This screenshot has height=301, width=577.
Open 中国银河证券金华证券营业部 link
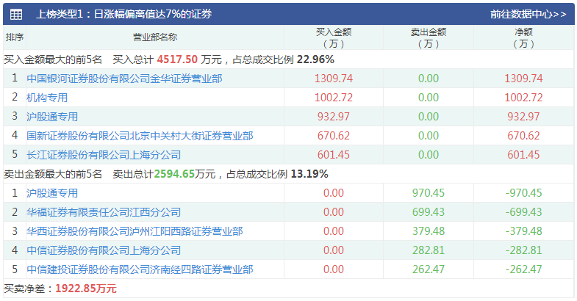tap(124, 78)
